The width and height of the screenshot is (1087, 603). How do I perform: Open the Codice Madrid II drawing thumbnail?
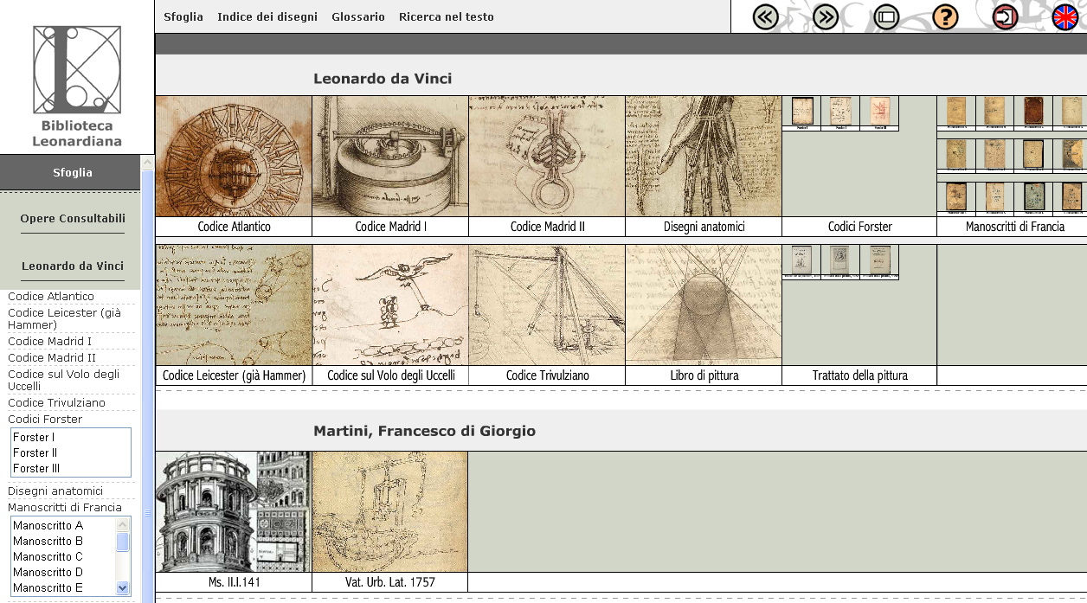click(547, 156)
